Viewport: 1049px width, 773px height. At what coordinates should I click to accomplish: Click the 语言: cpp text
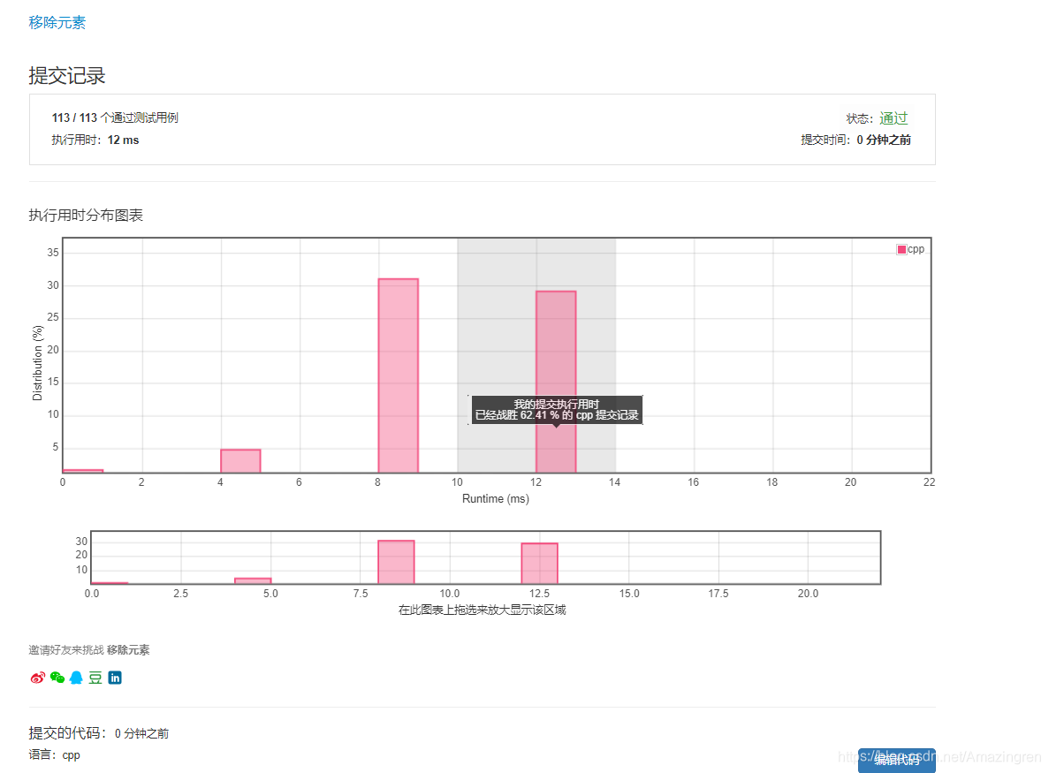[54, 755]
